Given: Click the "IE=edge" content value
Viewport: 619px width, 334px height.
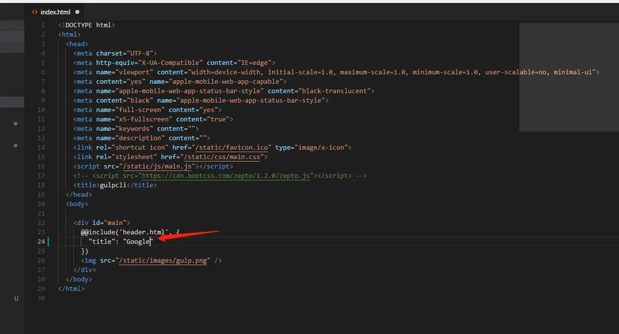Looking at the screenshot, I should pyautogui.click(x=254, y=62).
